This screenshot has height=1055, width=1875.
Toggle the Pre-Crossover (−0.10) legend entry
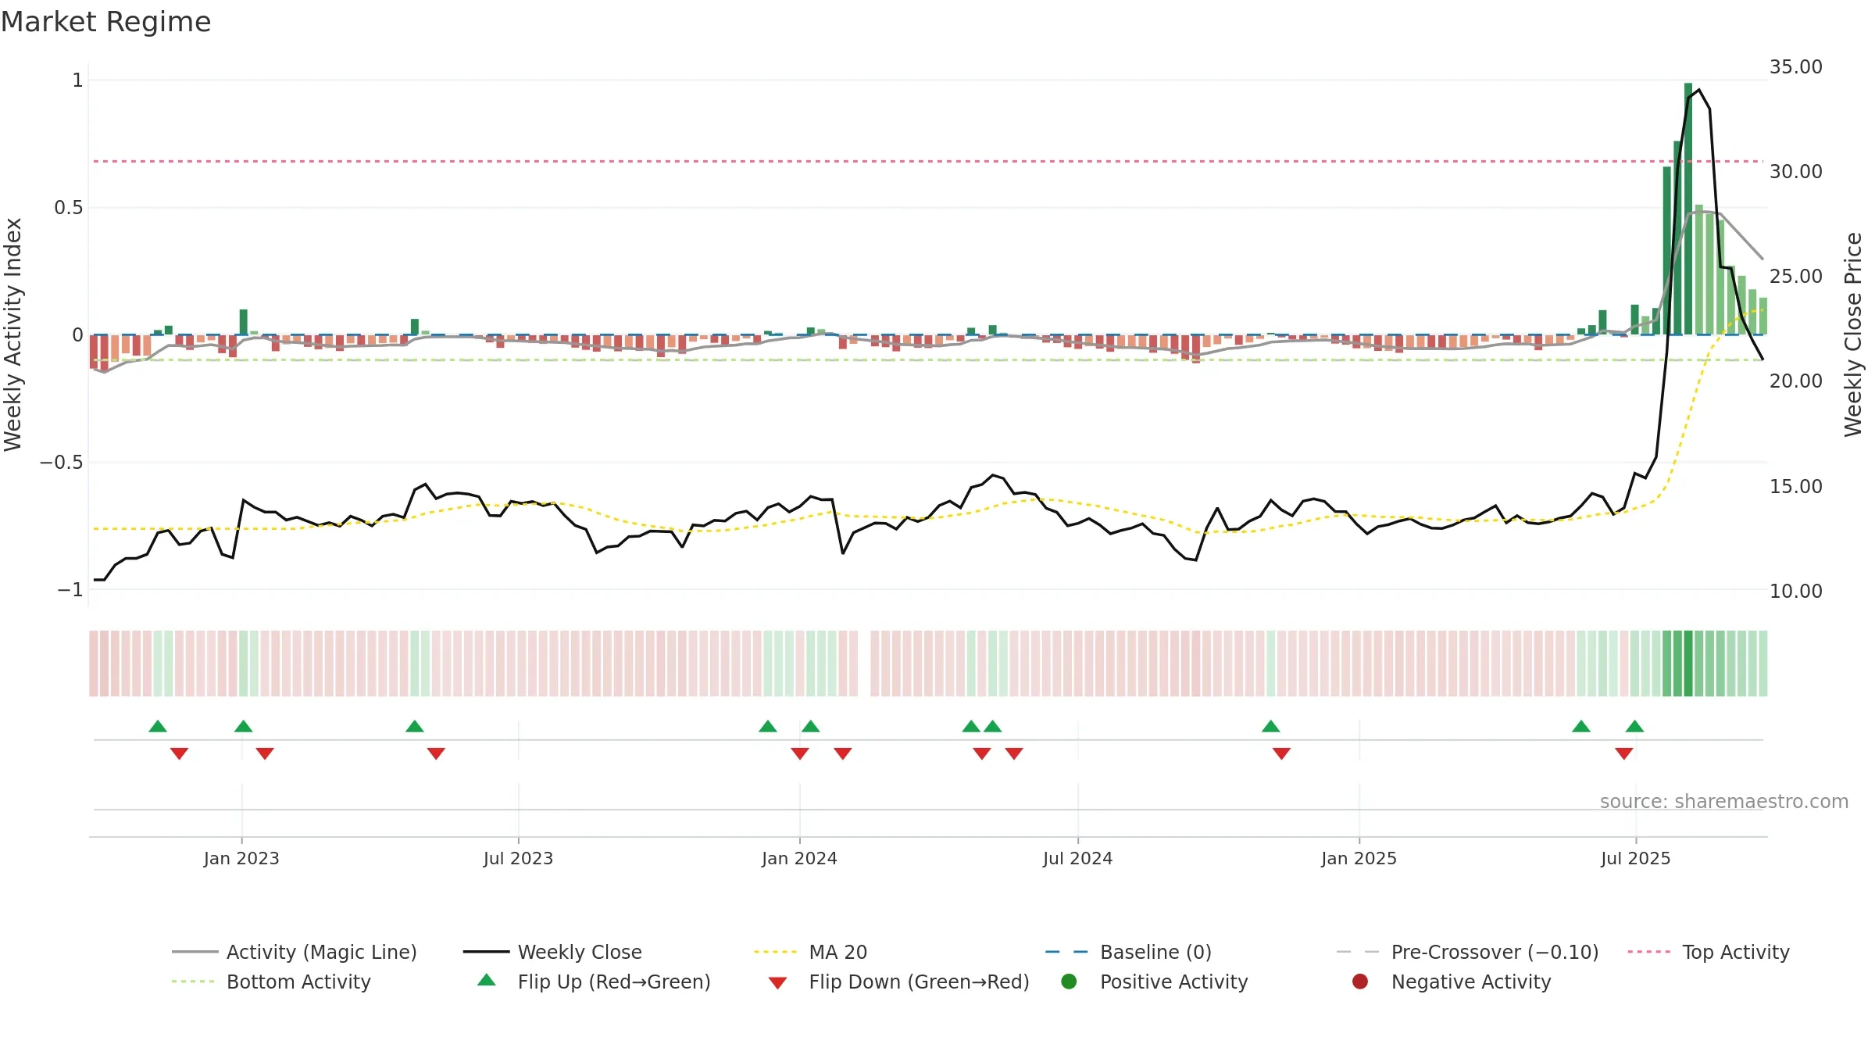1467,952
